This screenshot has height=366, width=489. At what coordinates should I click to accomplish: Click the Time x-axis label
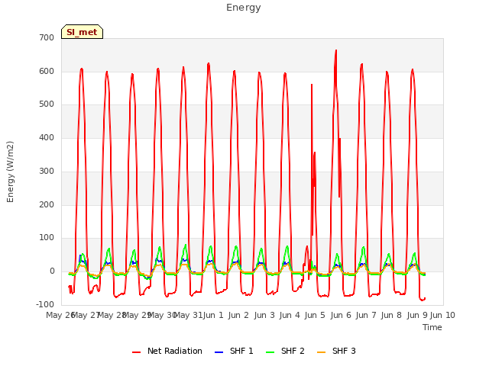tap(432, 327)
